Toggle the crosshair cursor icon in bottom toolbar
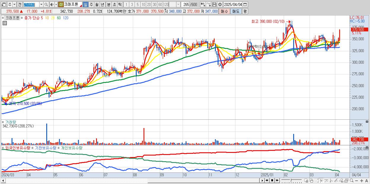Image resolution: width=370 pixels, height=184 pixels. (321, 181)
